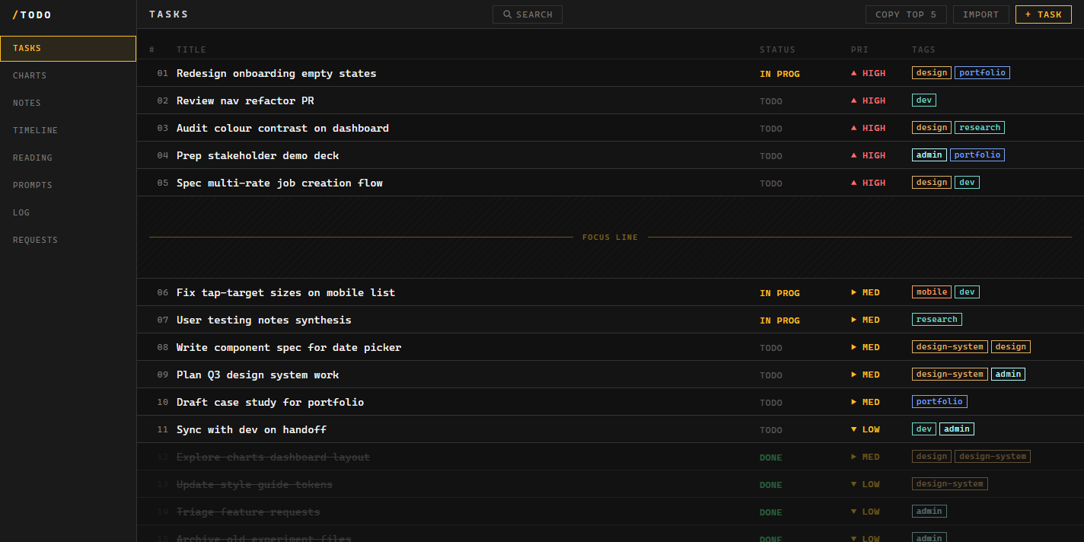
Task: Click design tag on Spec multi-rate job task
Action: (932, 183)
